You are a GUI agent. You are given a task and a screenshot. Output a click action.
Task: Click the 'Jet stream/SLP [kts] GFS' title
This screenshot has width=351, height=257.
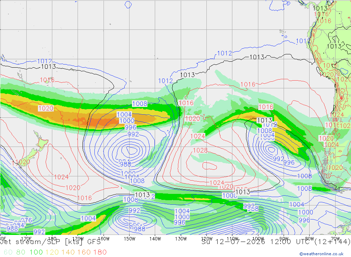tap(51, 242)
